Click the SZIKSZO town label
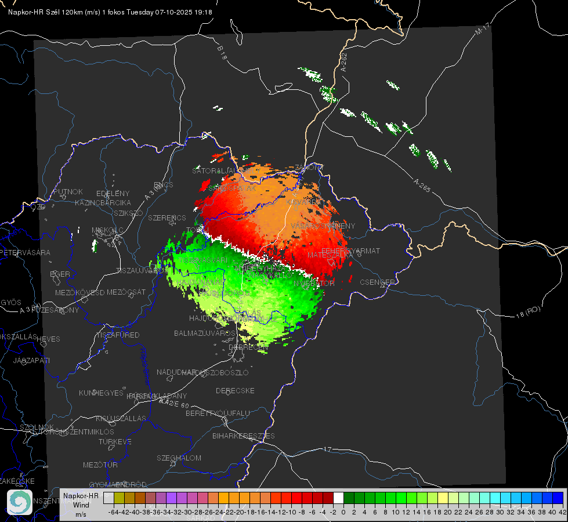Viewport: 568px width, 522px height. pos(128,213)
